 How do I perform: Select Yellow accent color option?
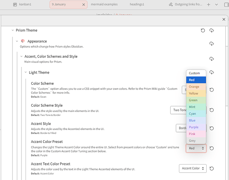pyautogui.click(x=196, y=93)
